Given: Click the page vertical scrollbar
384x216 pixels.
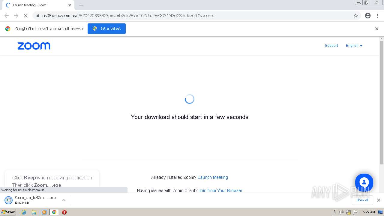Looking at the screenshot, I should pos(382,102).
